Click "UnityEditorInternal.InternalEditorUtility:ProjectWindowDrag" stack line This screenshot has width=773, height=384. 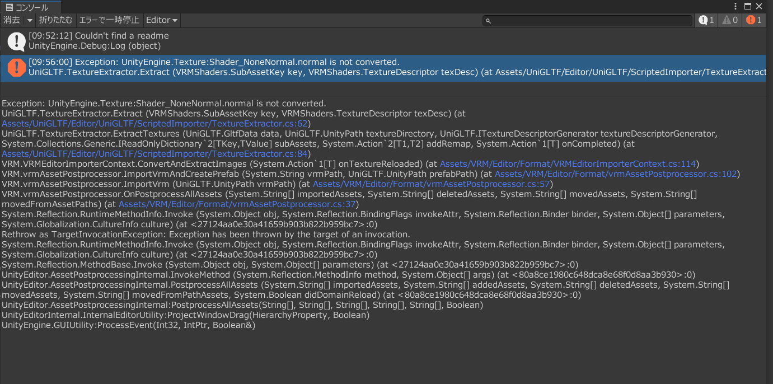coord(185,315)
